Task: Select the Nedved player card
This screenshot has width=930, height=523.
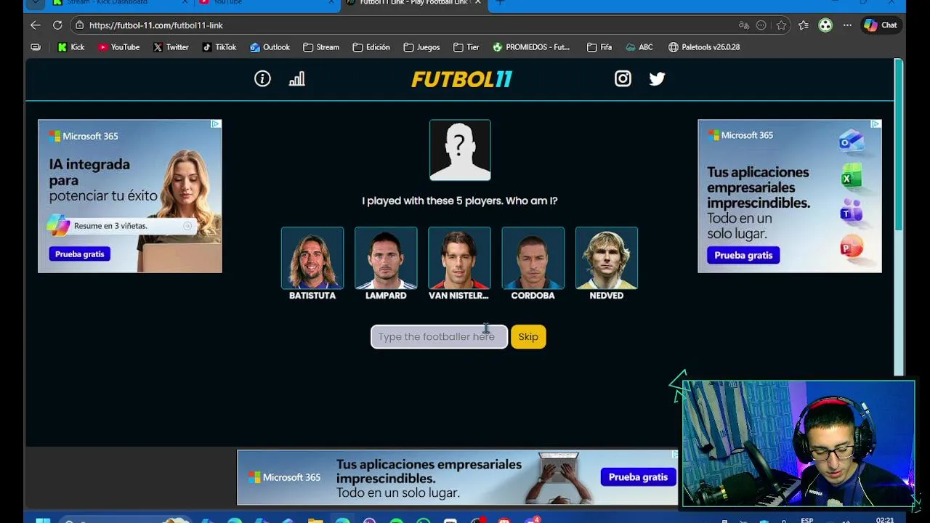Action: pyautogui.click(x=607, y=264)
